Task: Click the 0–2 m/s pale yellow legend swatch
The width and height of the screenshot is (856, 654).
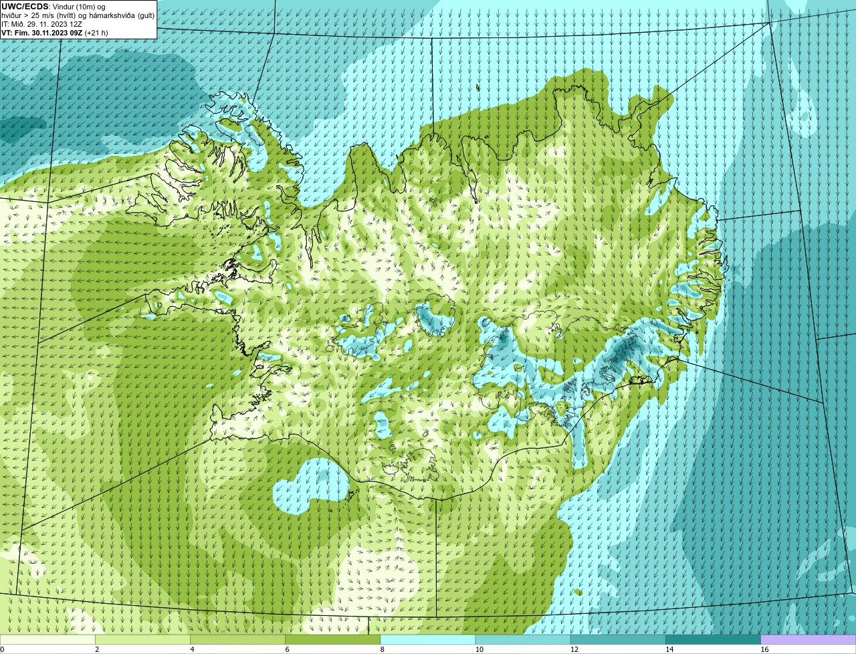Action: 47,639
